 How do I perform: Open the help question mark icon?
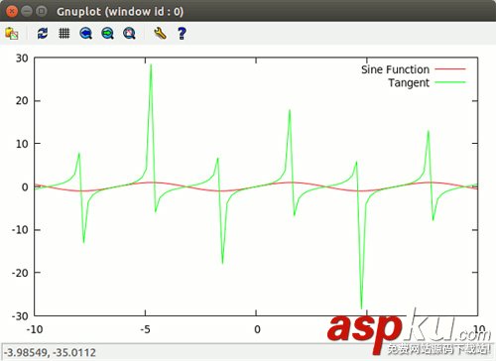coord(182,34)
